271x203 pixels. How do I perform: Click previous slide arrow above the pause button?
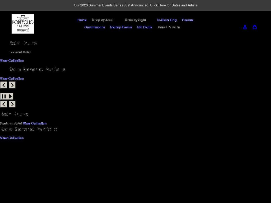coord(4,85)
